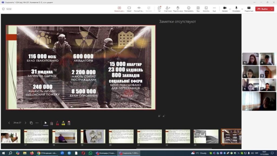This screenshot has width=277, height=156.
Task: Pick the eraser annotation tool
Action: (x=69, y=123)
